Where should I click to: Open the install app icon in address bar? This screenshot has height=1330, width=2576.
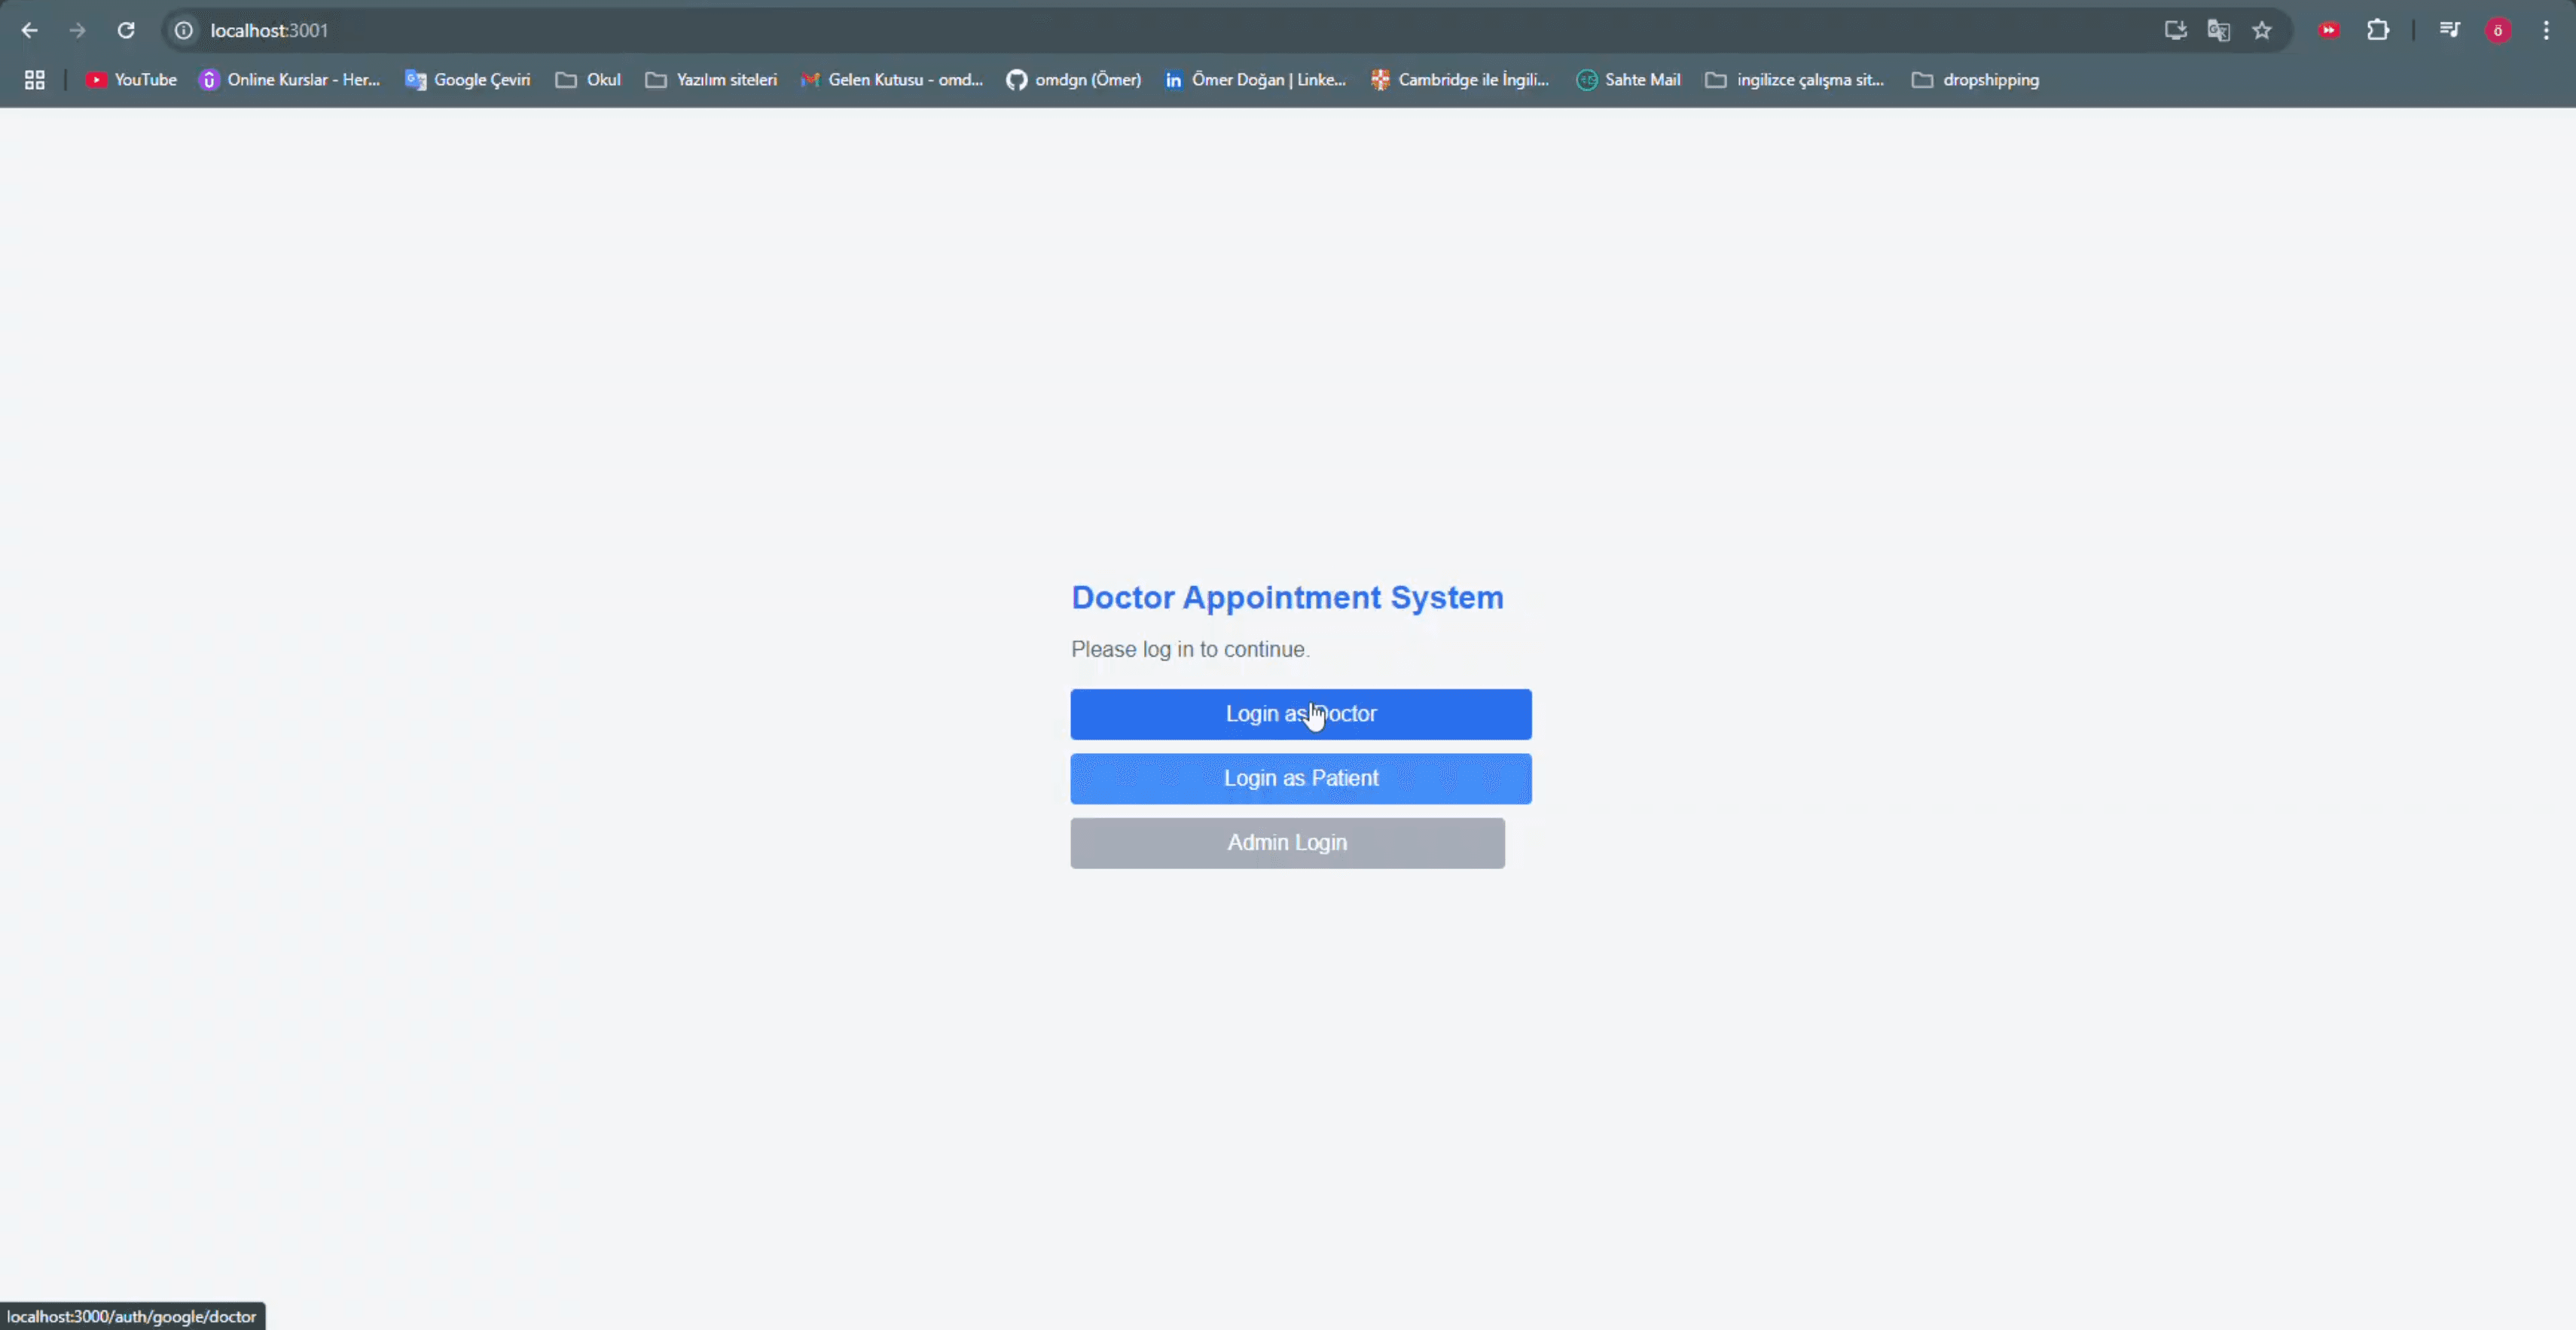[2175, 30]
